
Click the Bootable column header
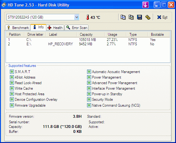point(158,35)
